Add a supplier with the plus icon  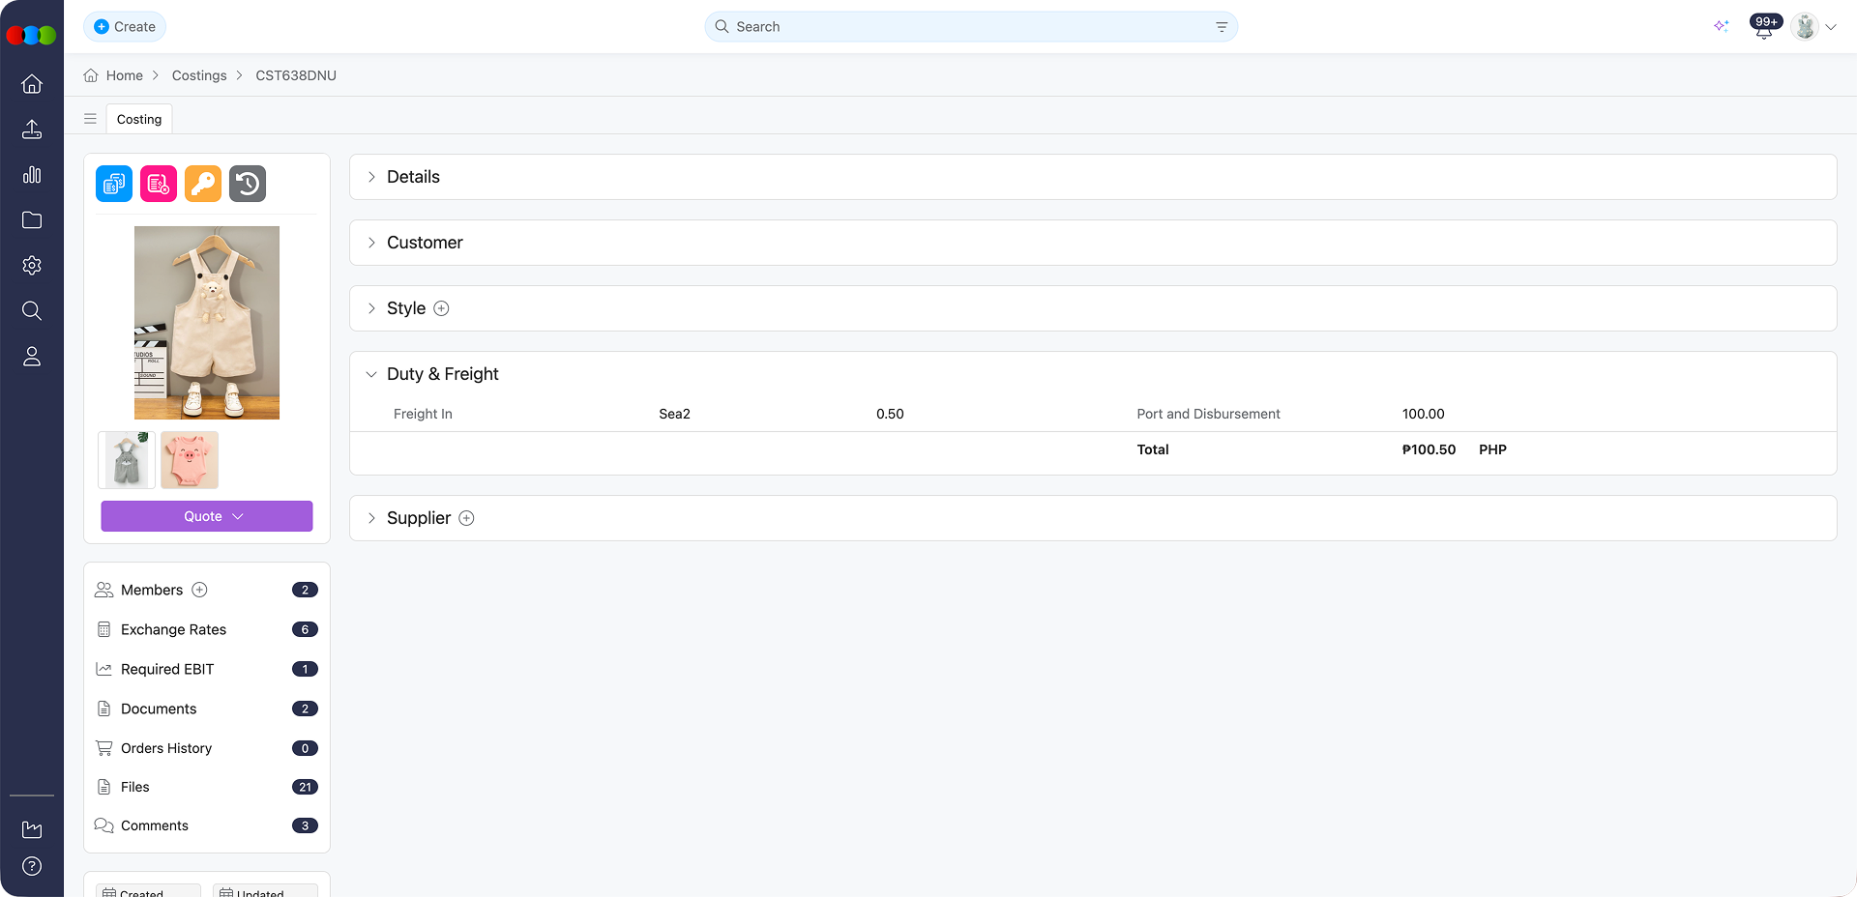pos(466,518)
